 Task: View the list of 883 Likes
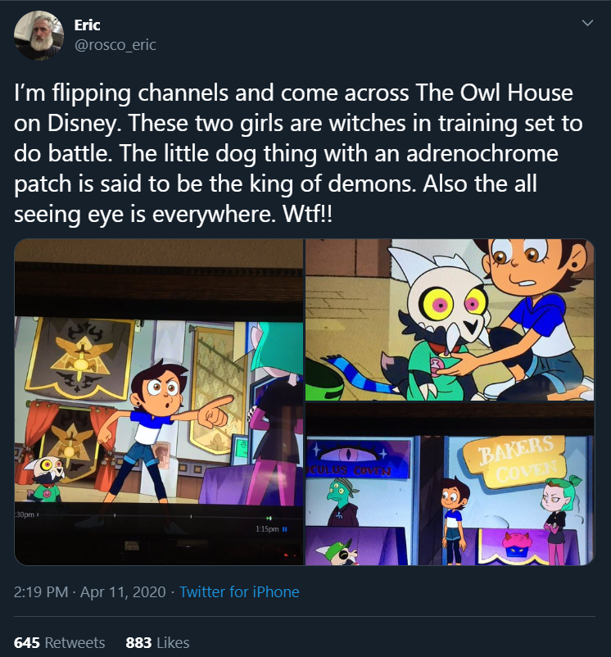point(157,642)
